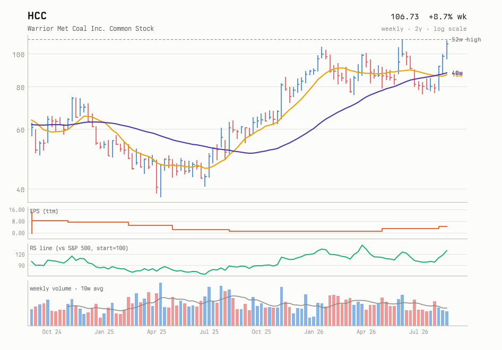Click the 0.00 EPS axis label

tap(18, 233)
